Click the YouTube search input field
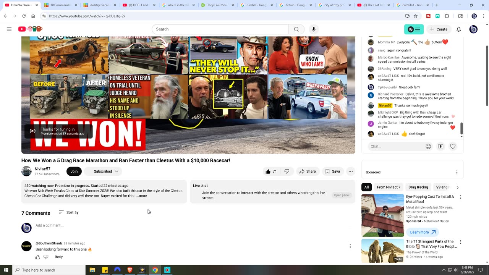Image resolution: width=489 pixels, height=275 pixels. (x=220, y=29)
